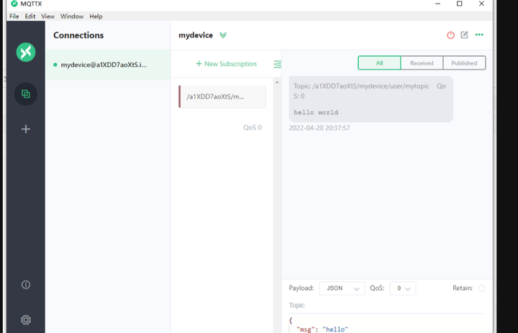Click the red color bar of the subscription
This screenshot has height=333, width=518.
coord(180,97)
